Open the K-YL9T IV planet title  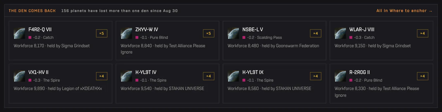[146, 72]
